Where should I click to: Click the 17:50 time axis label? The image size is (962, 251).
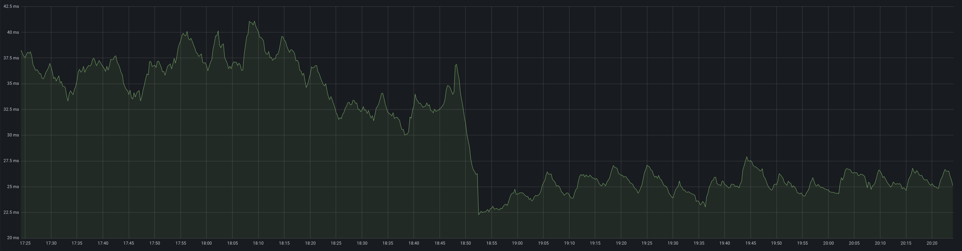(x=155, y=243)
